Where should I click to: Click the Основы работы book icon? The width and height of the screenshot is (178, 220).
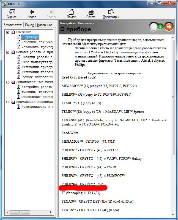coord(13,52)
